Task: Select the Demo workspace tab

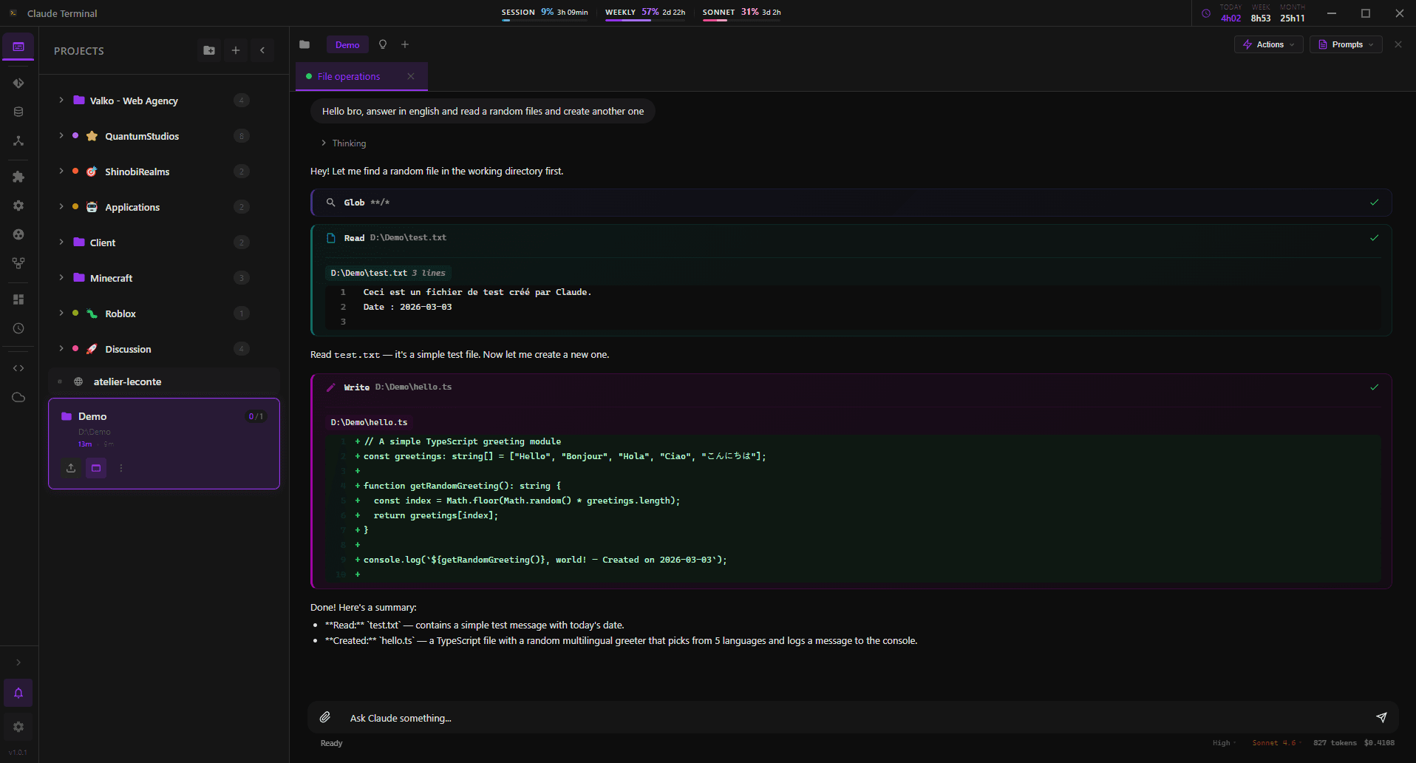Action: point(347,44)
